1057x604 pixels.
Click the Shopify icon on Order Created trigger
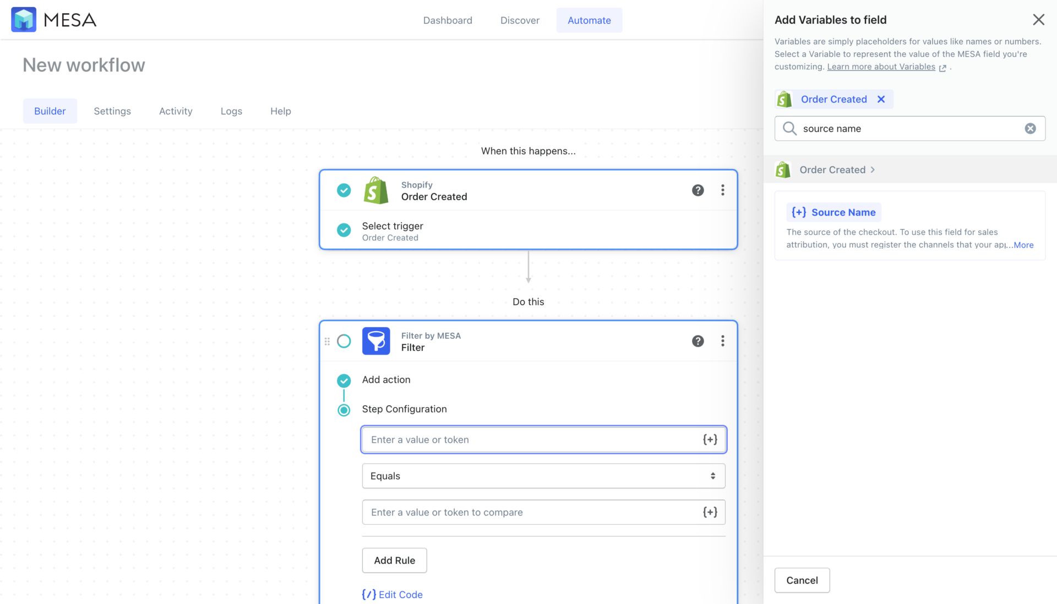tap(376, 190)
